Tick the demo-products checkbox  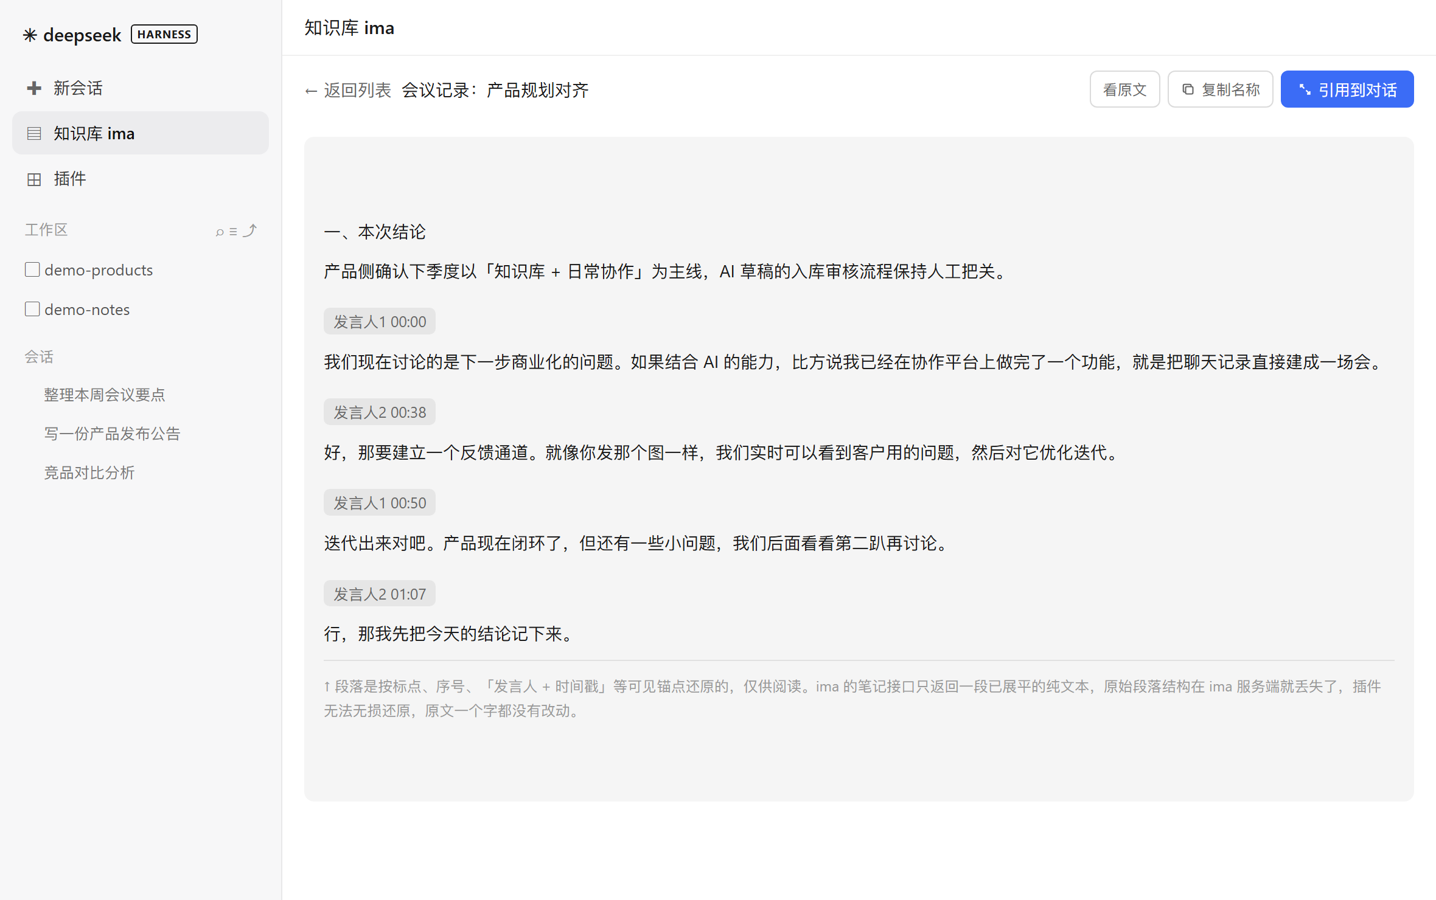pyautogui.click(x=32, y=269)
